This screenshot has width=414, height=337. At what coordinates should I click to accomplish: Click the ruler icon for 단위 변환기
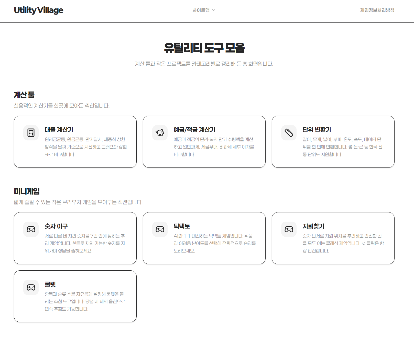pyautogui.click(x=289, y=133)
